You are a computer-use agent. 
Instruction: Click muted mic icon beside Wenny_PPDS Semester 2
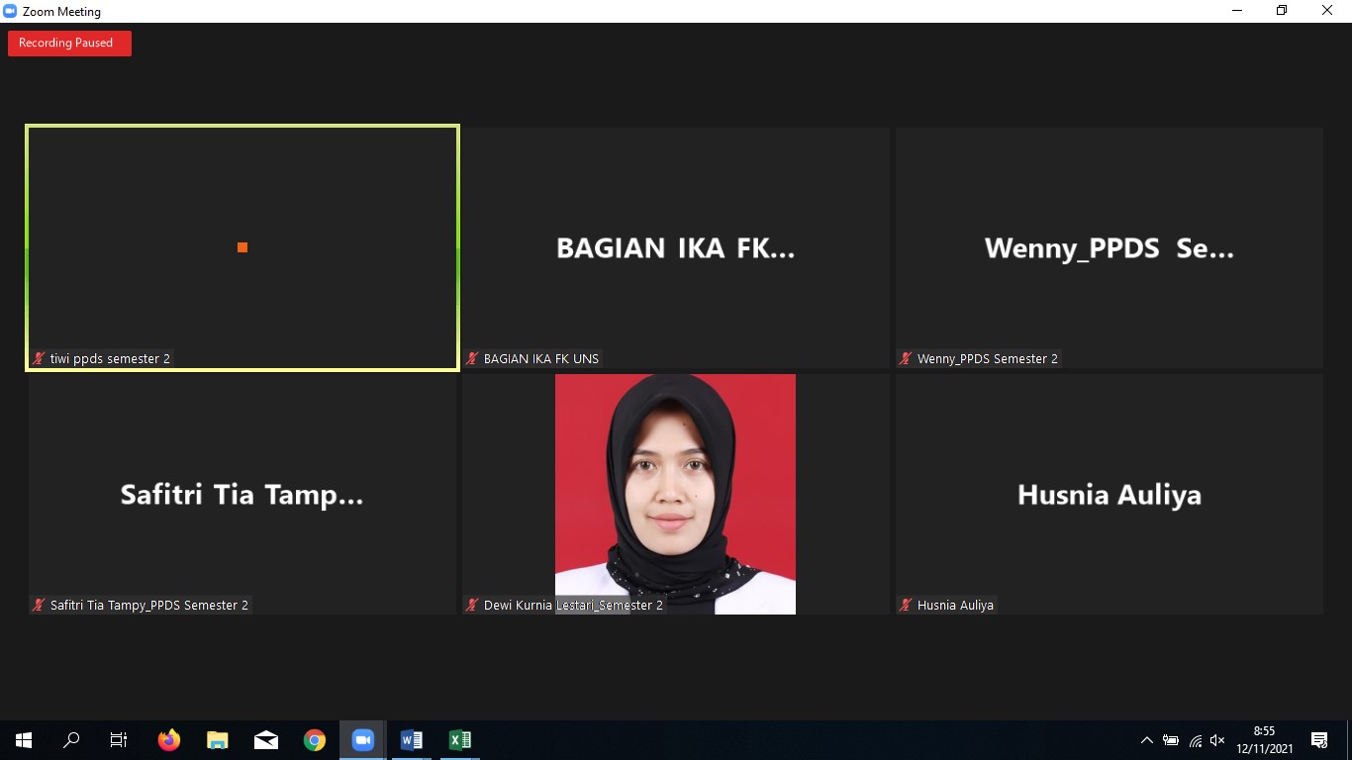tap(906, 359)
